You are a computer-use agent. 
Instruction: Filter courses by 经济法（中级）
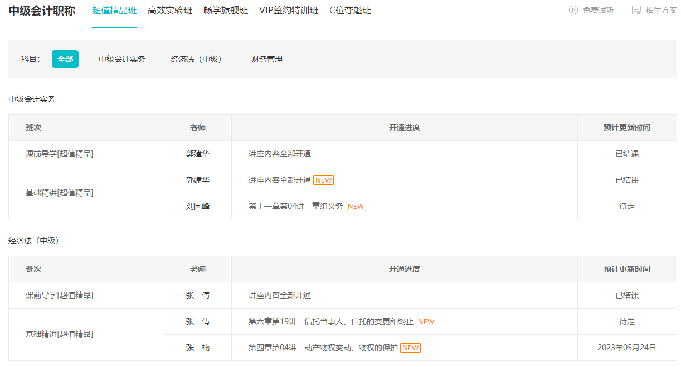(196, 59)
